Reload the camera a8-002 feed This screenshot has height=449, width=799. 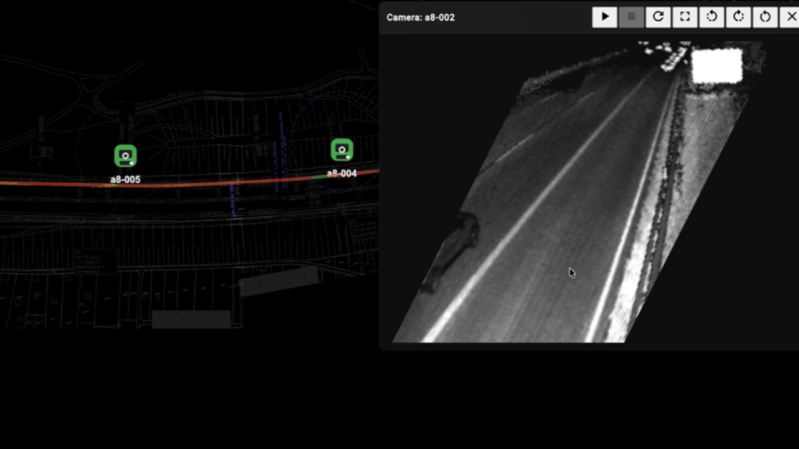click(658, 17)
